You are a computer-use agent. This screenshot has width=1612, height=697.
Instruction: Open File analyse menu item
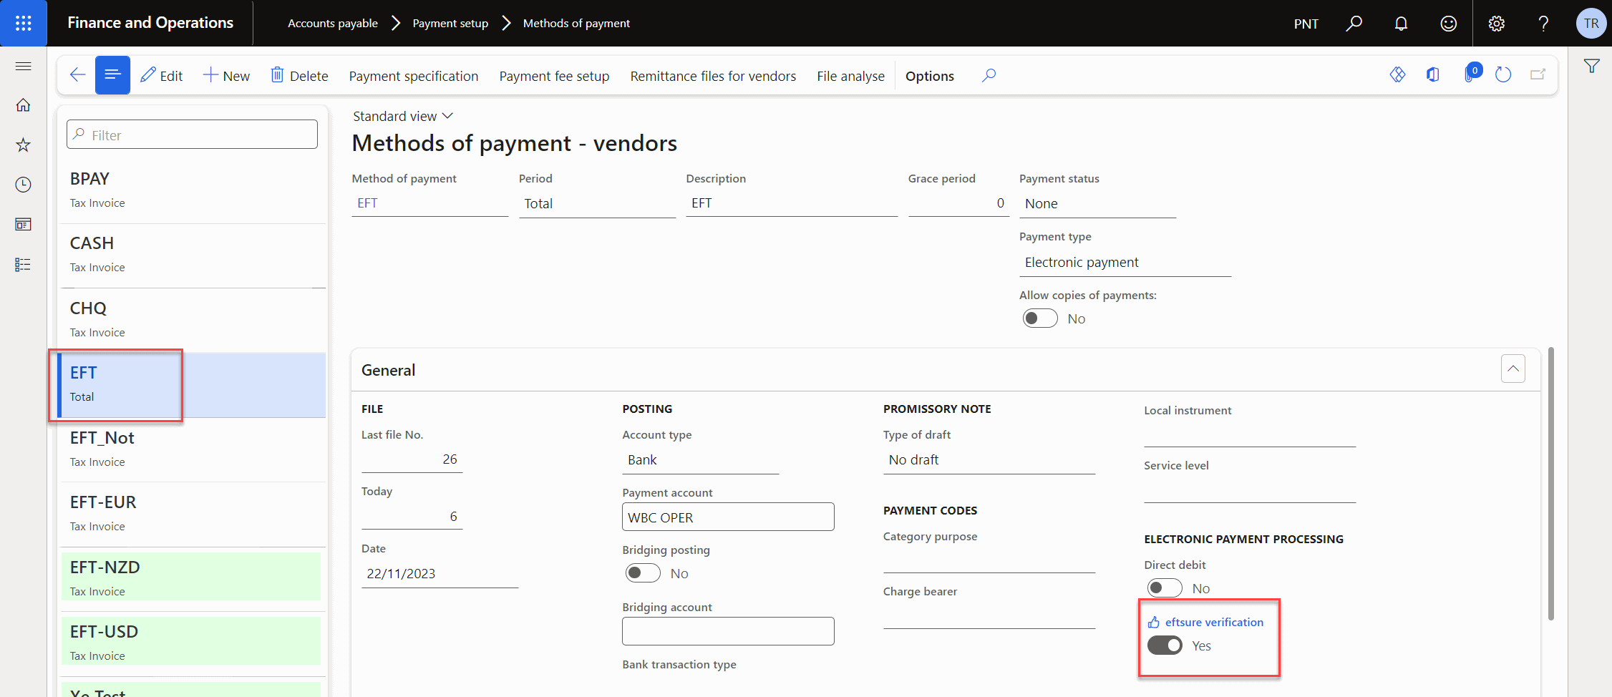pos(850,76)
